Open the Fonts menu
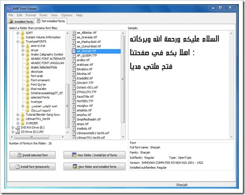The image size is (245, 195). [x=43, y=15]
